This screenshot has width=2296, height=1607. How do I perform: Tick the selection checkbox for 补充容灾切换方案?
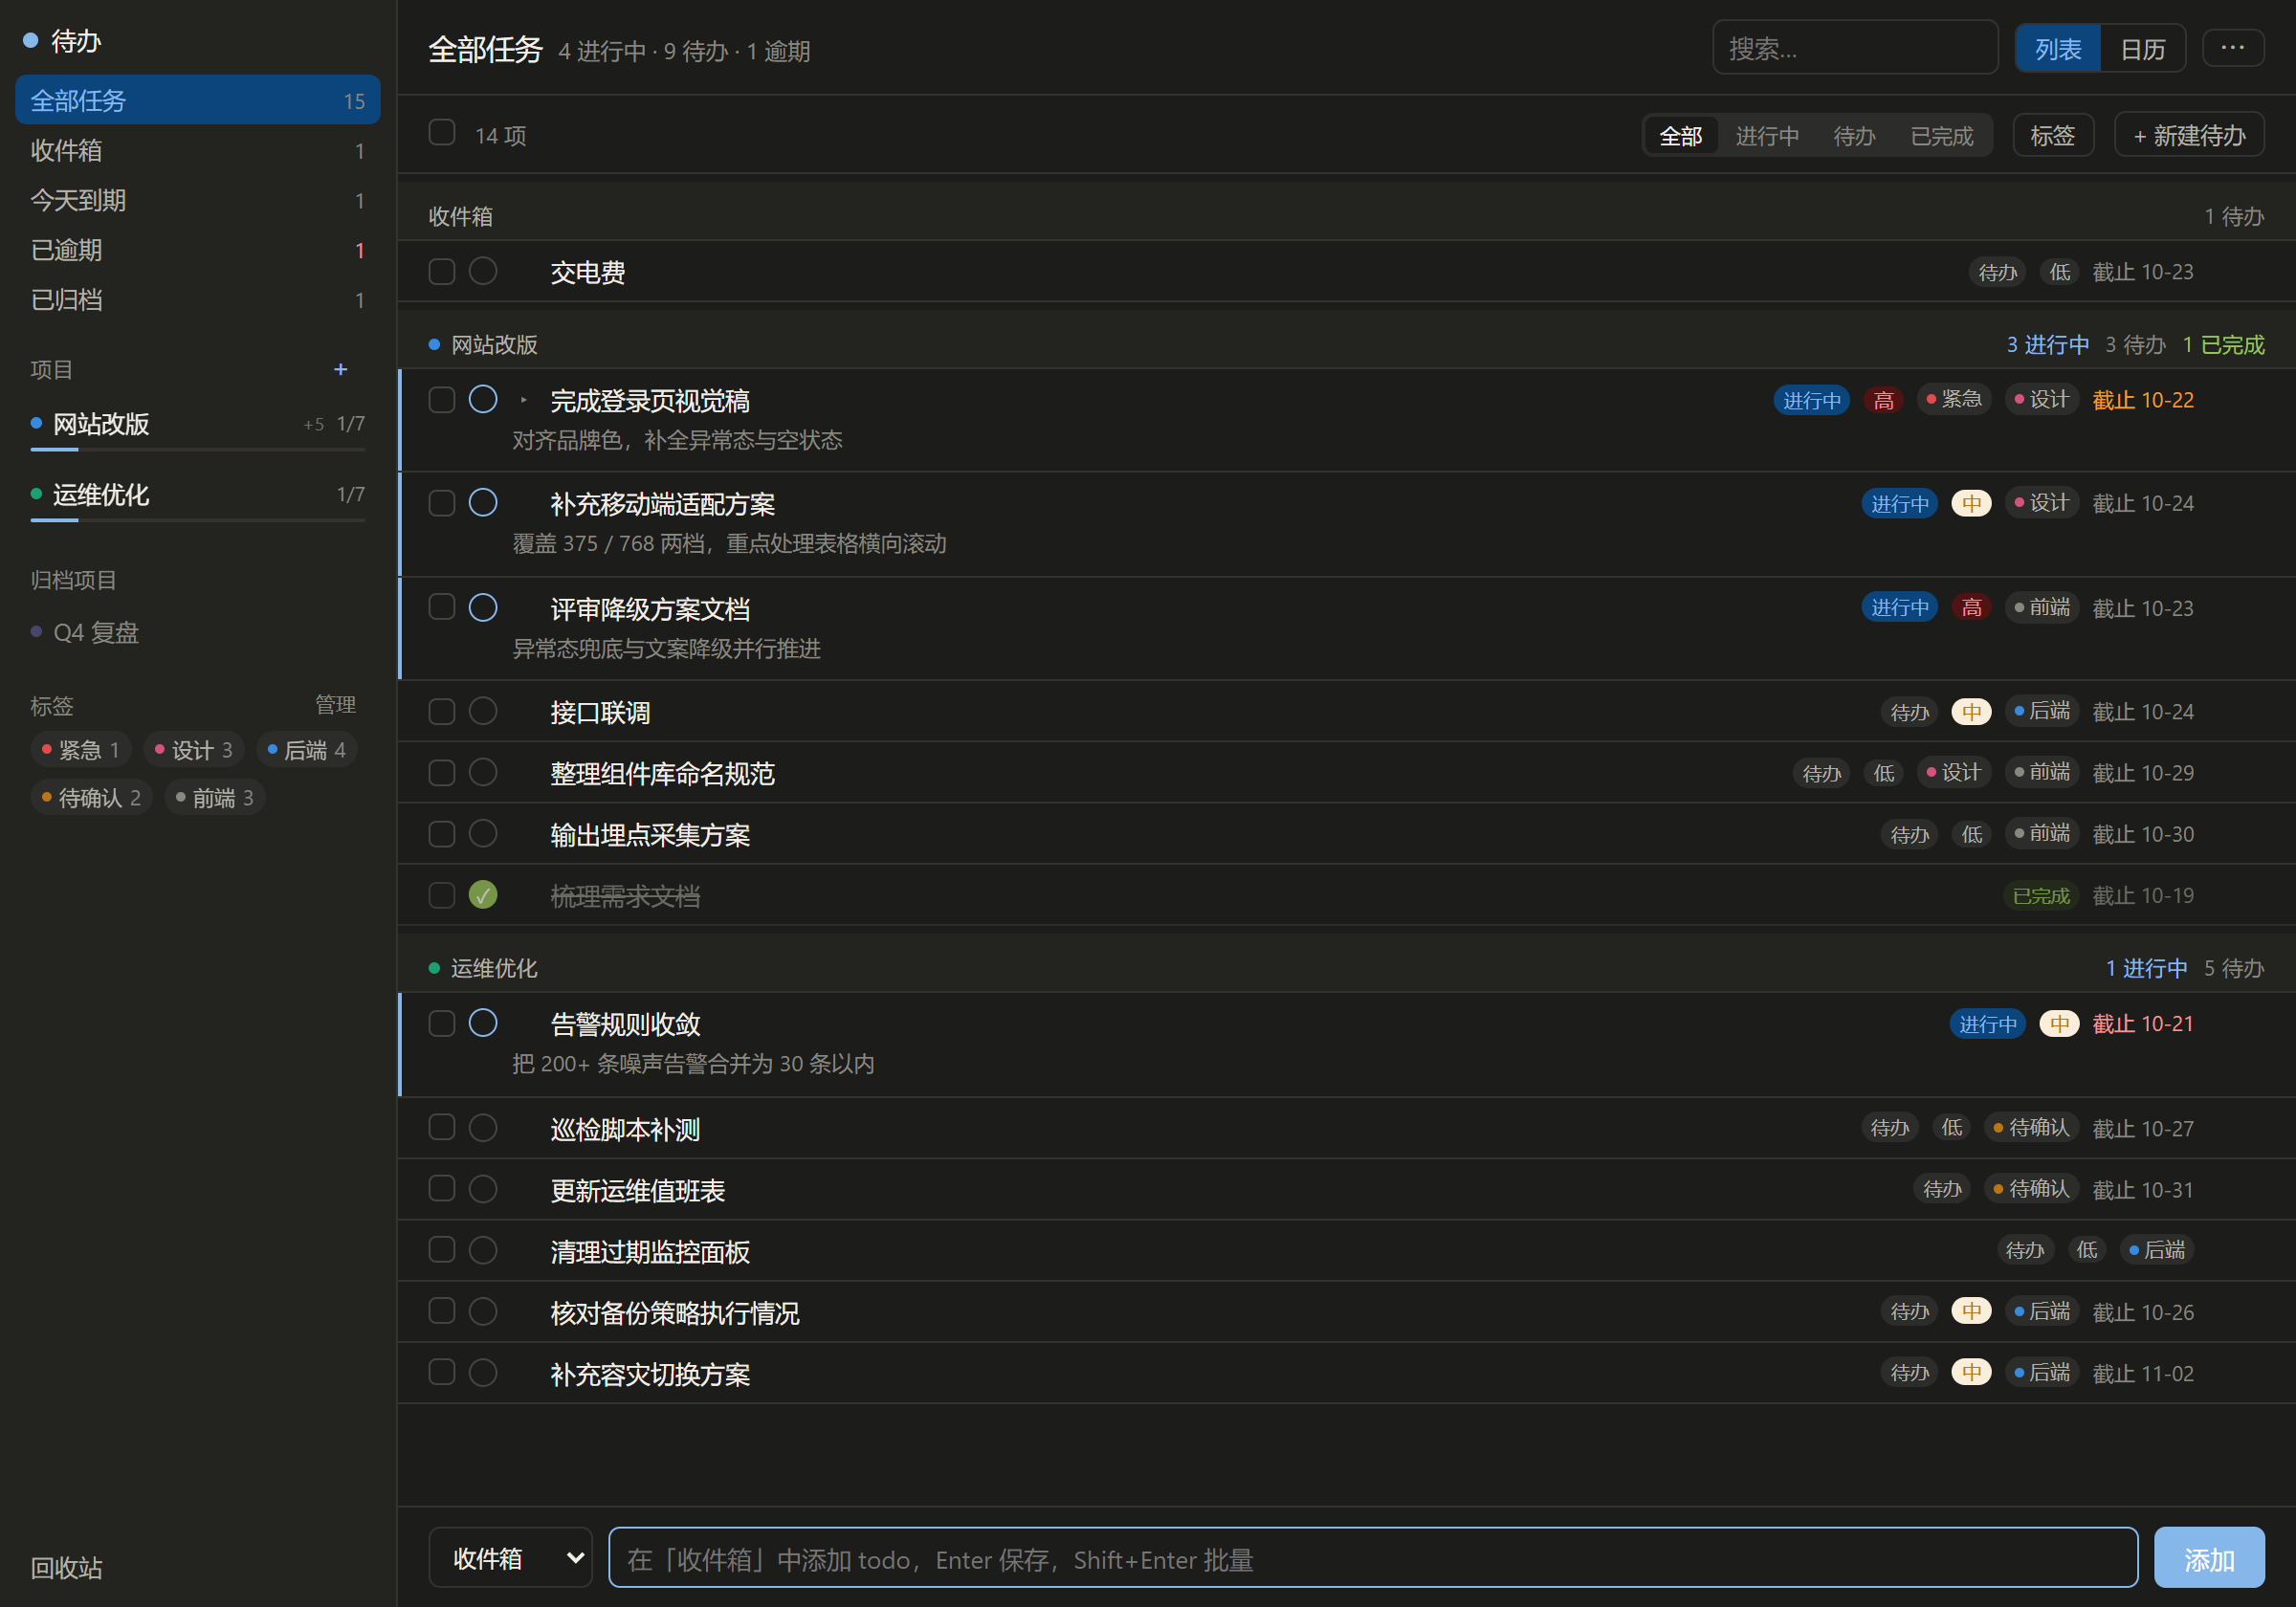(442, 1372)
